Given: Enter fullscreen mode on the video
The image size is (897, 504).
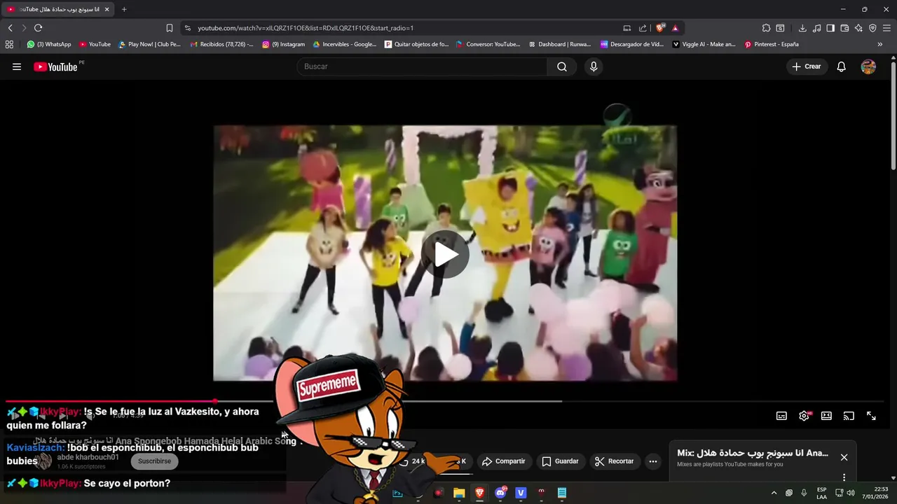Looking at the screenshot, I should [871, 416].
